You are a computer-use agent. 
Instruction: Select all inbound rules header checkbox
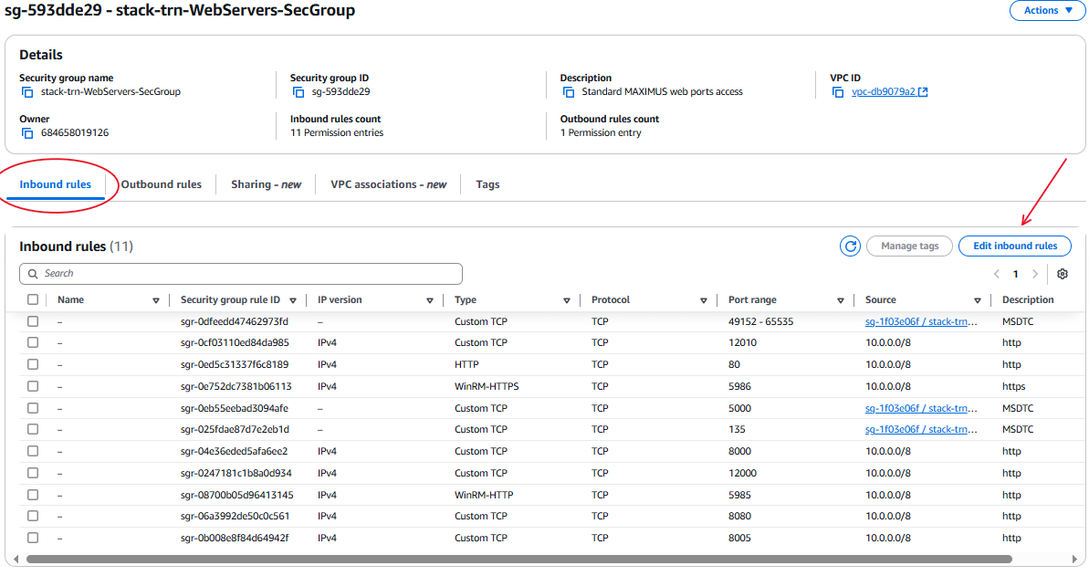tap(33, 299)
